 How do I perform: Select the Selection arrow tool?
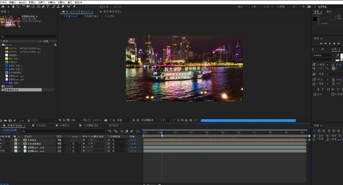[8, 7]
